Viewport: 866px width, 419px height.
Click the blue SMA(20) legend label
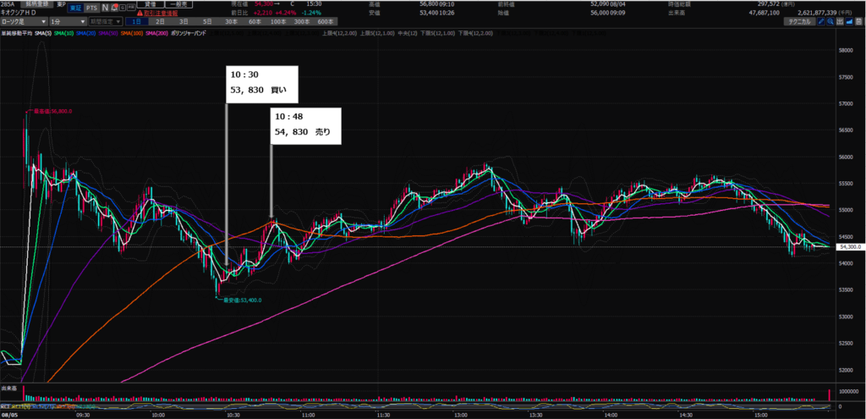(x=85, y=33)
